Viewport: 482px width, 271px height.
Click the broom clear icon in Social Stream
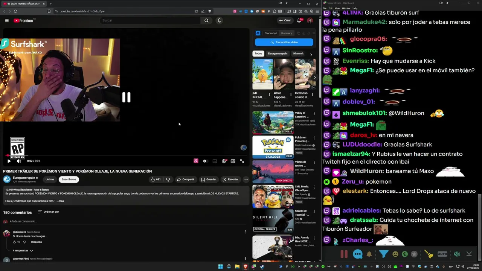pos(429,254)
